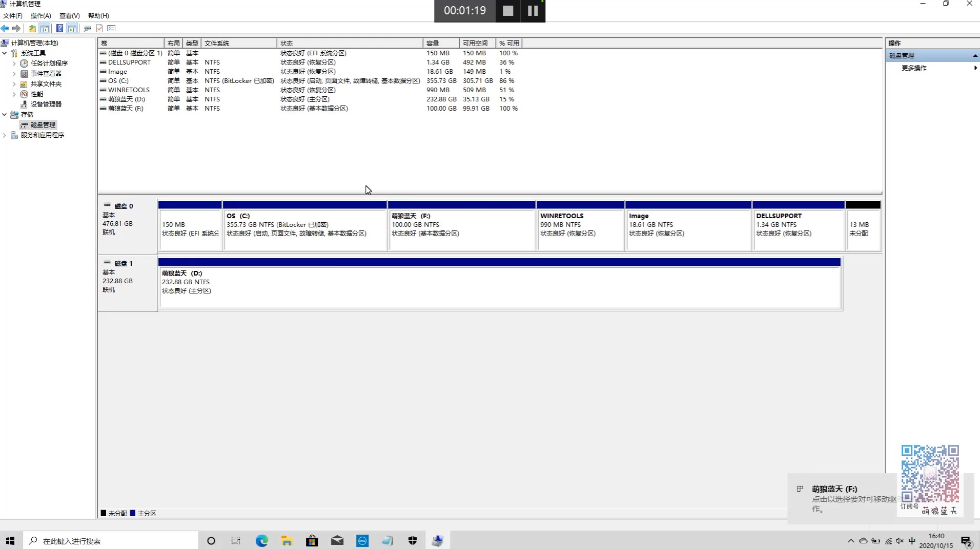Expand the 任务计划程序 node
This screenshot has height=549, width=980.
tap(14, 64)
